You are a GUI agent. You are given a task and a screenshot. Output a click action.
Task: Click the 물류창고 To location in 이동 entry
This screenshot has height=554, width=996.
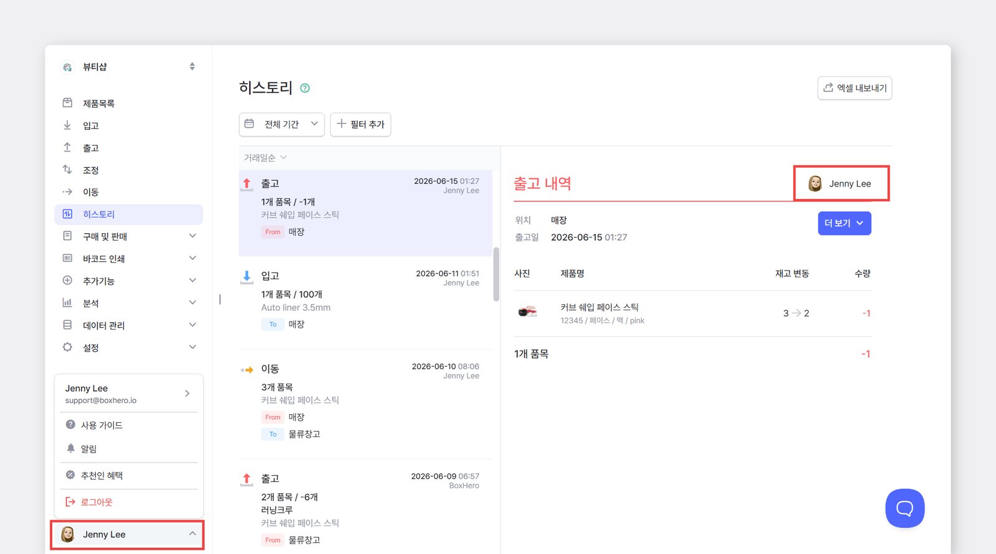[x=304, y=434]
